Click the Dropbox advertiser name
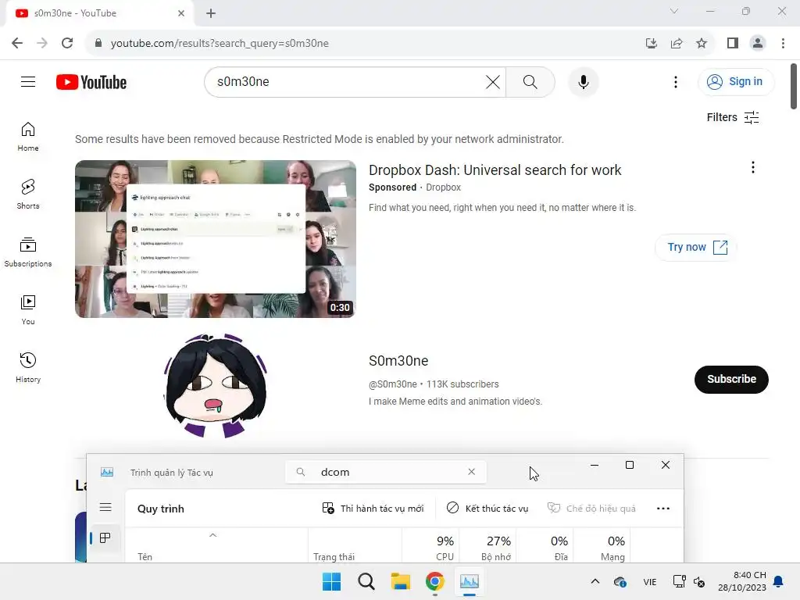Viewport: 800px width, 600px height. tap(443, 187)
